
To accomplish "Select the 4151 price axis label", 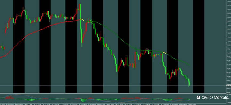I will pyautogui.click(x=229, y=65).
